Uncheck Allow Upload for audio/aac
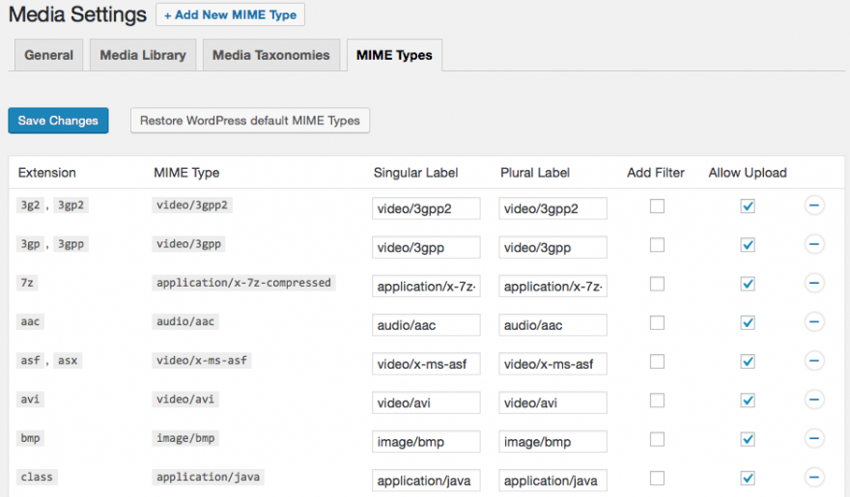The image size is (850, 497). (x=747, y=322)
